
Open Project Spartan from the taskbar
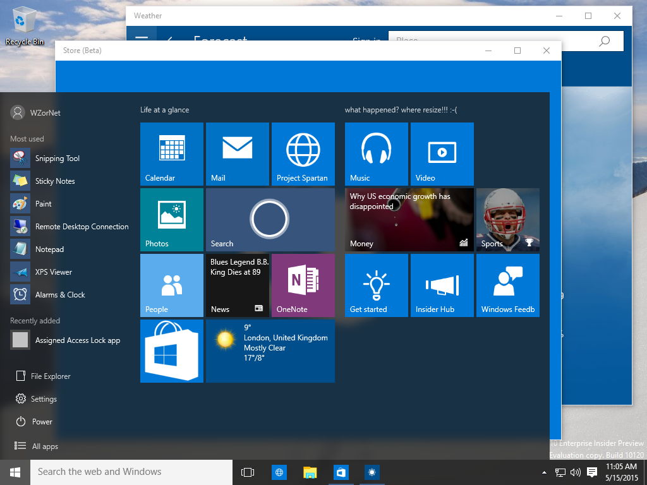tap(279, 472)
